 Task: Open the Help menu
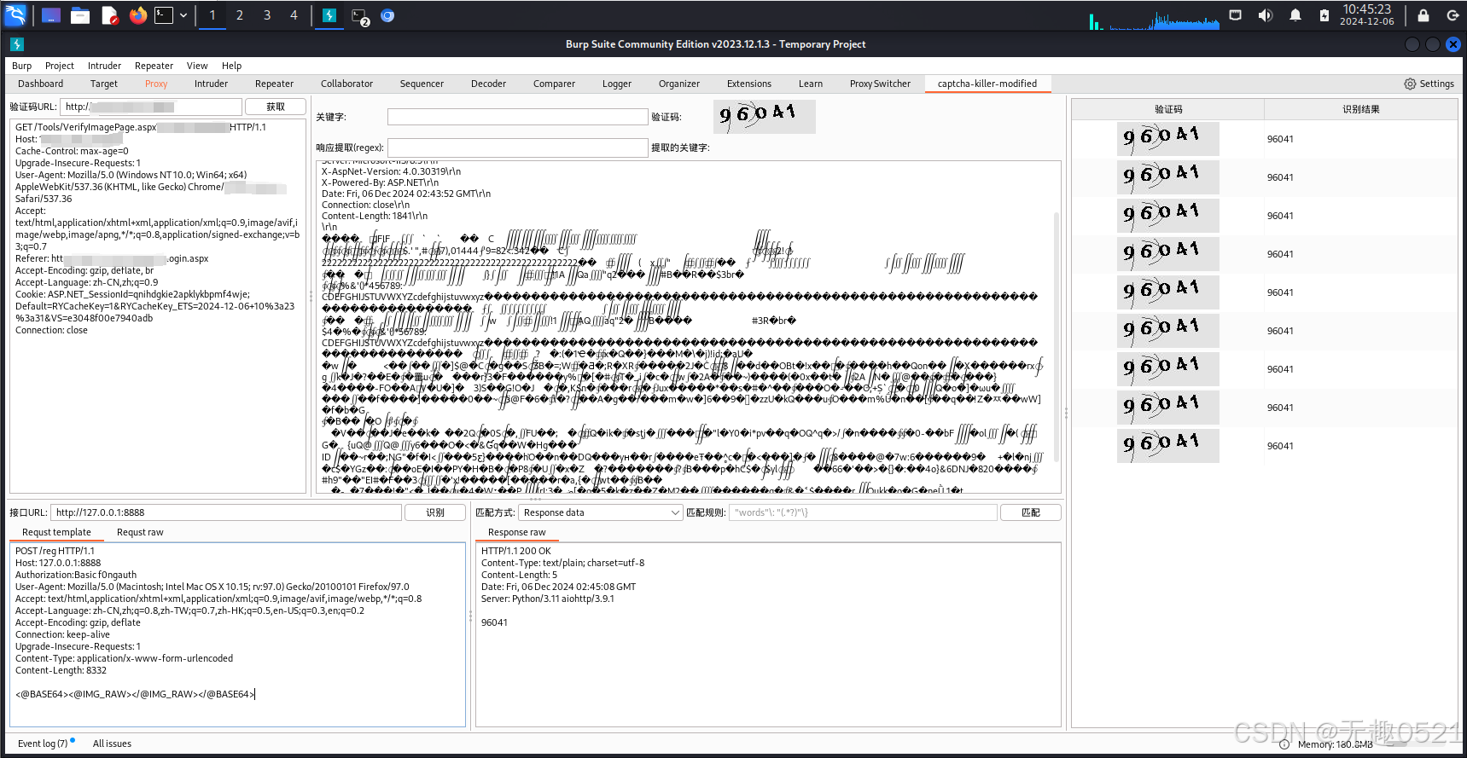pyautogui.click(x=231, y=66)
